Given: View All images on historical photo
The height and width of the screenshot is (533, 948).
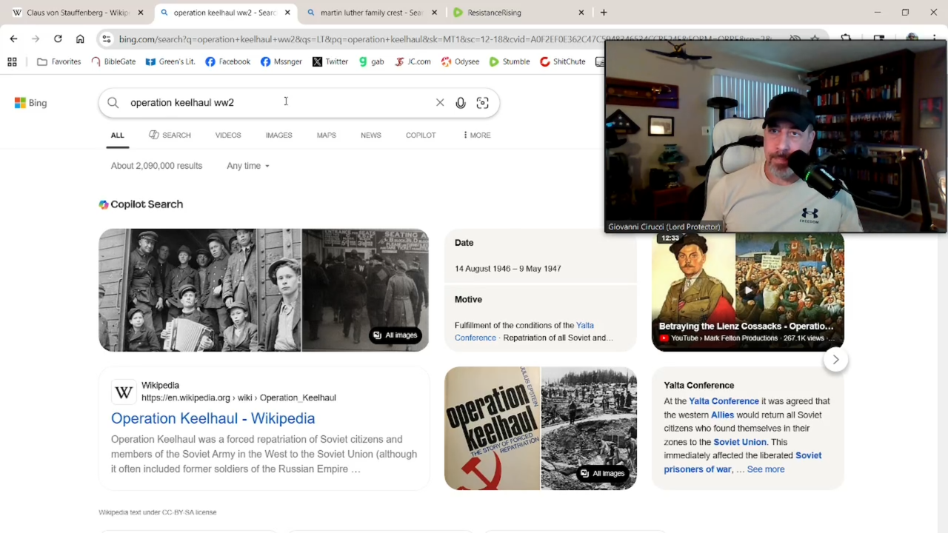Looking at the screenshot, I should pos(395,335).
